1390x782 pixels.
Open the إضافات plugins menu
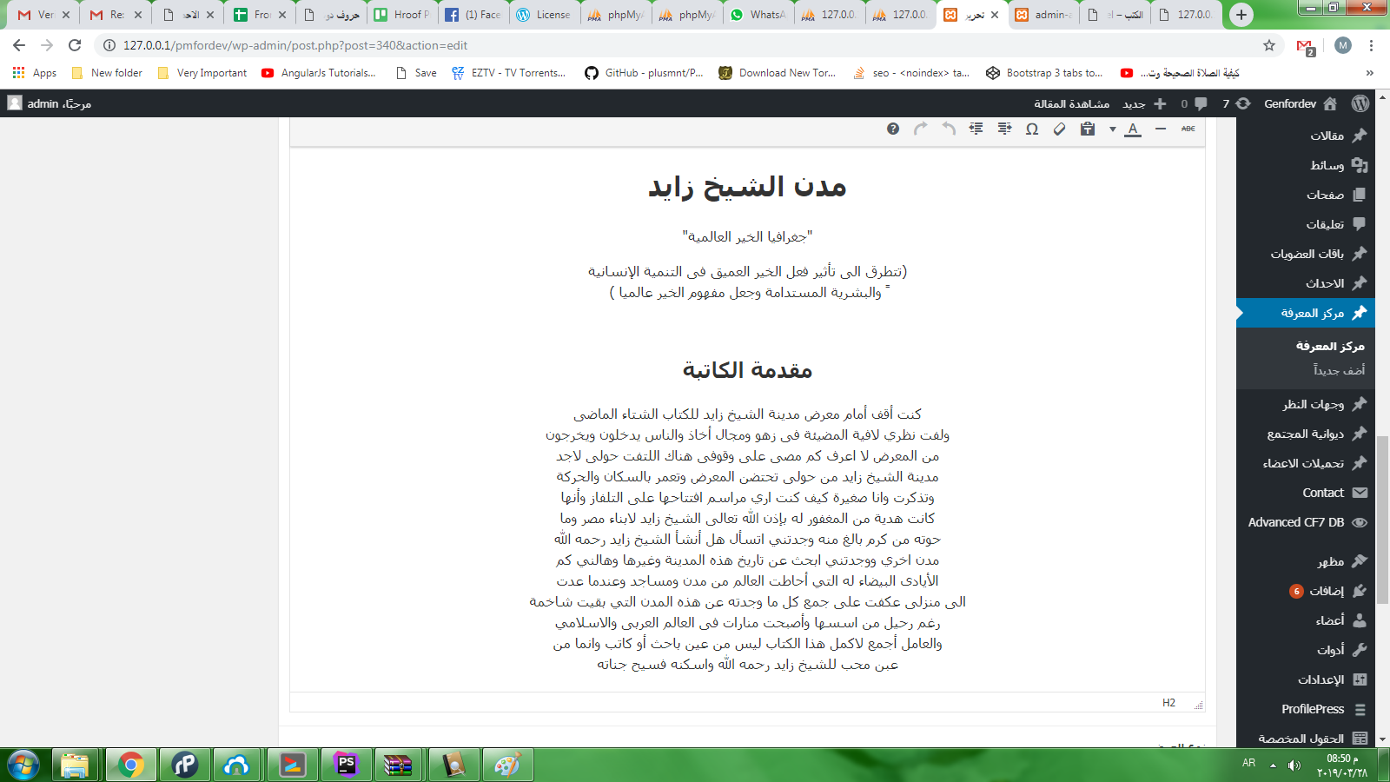(x=1306, y=591)
